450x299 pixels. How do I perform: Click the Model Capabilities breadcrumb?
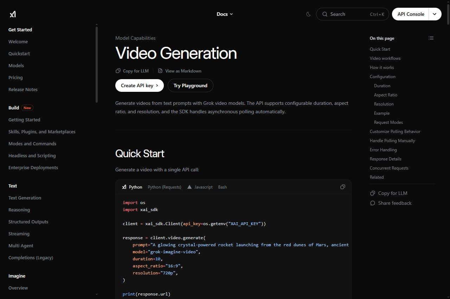coord(135,38)
